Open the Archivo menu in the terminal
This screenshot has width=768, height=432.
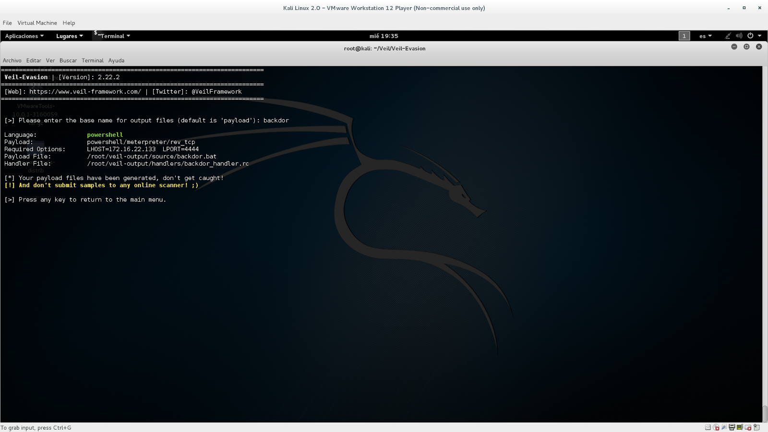pyautogui.click(x=12, y=60)
